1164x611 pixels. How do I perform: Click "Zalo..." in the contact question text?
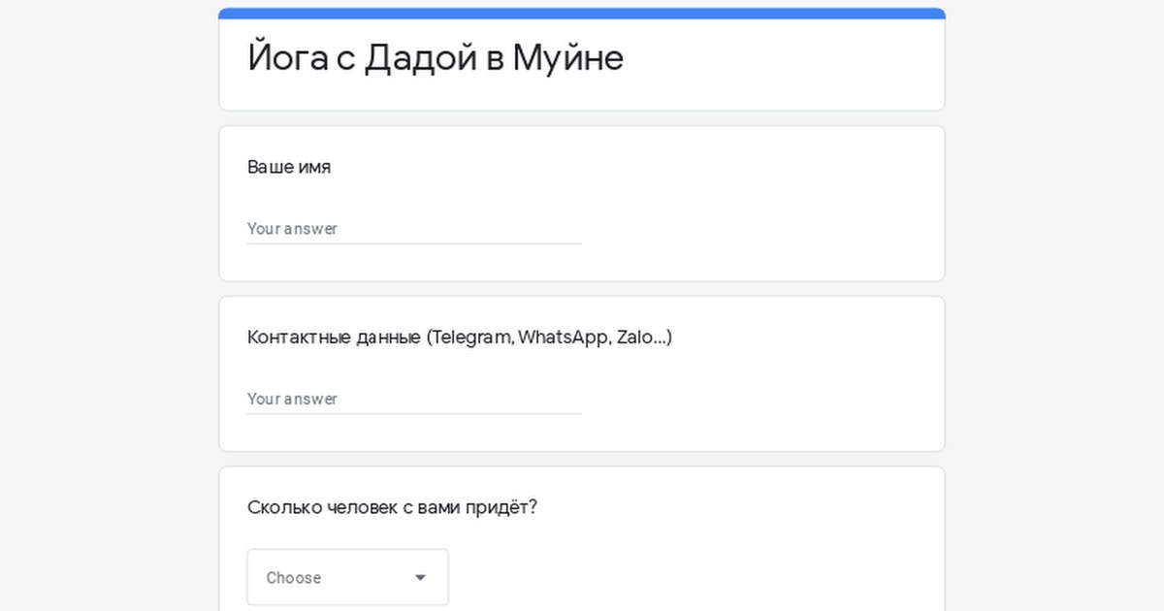click(x=643, y=338)
